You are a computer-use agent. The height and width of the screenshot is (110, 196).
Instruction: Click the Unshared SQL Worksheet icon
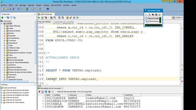tap(67, 18)
